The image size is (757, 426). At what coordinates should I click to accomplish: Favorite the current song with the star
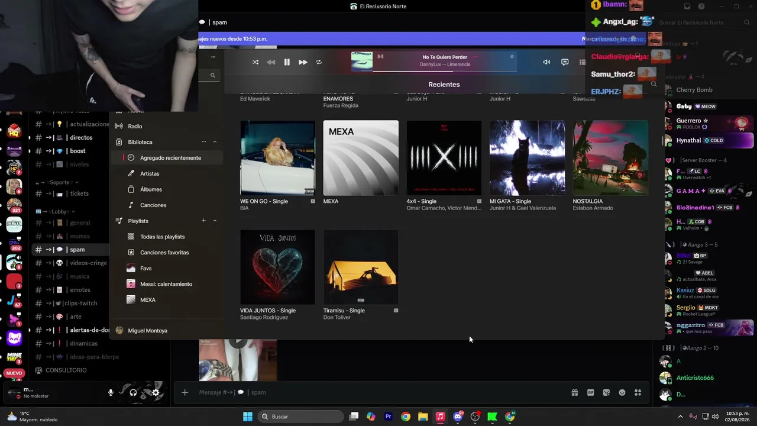coord(512,57)
